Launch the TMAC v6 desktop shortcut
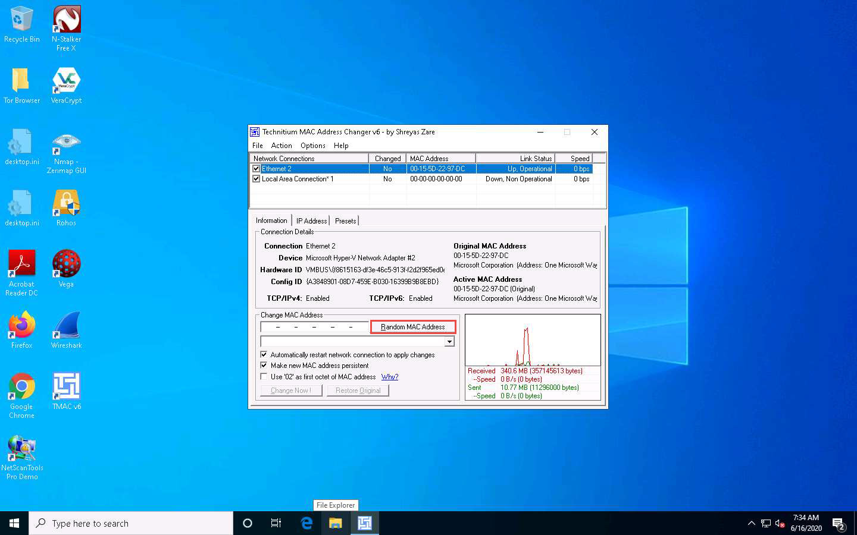 (66, 391)
